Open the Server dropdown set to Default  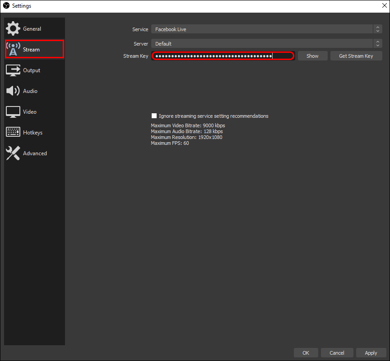click(x=267, y=43)
